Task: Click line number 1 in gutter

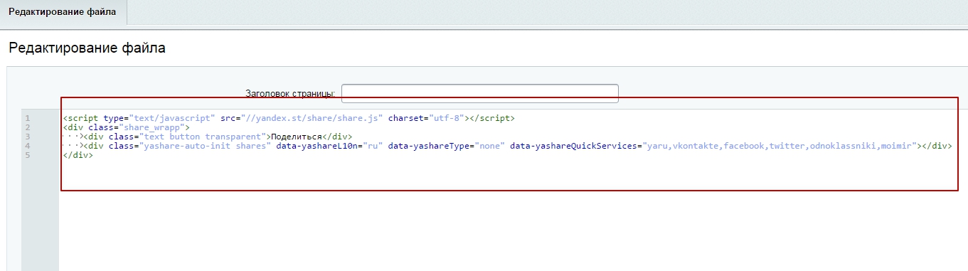Action: 27,118
